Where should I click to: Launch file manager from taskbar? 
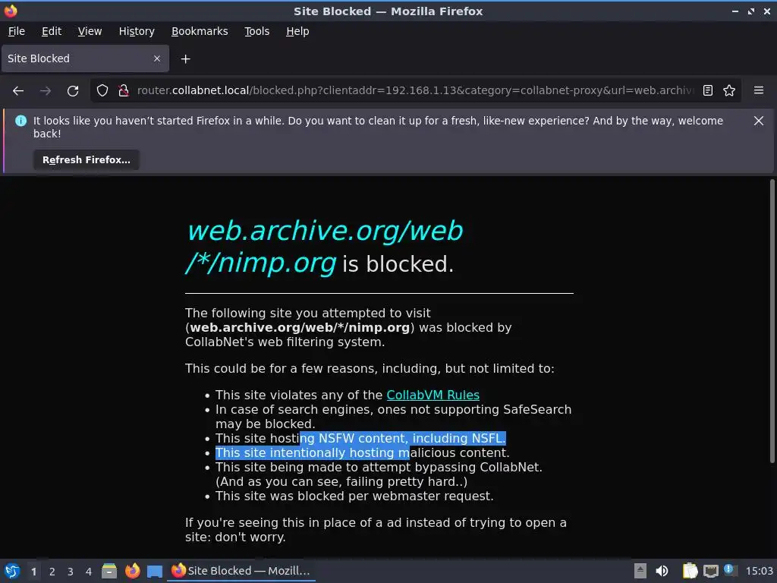pyautogui.click(x=109, y=571)
